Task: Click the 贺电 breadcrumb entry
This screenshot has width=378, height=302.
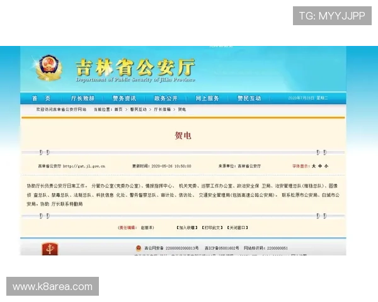Action: [182, 109]
